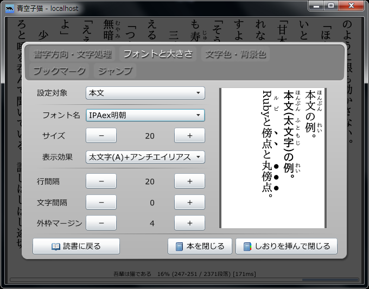Image resolution: width=369 pixels, height=289 pixels.
Task: Click the blue book icon on 本を閉じる
Action: [179, 247]
